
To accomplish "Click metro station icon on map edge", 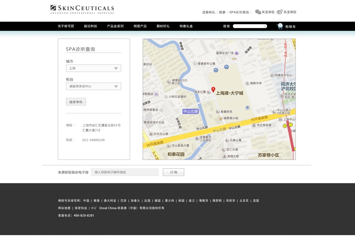I will click(x=290, y=131).
